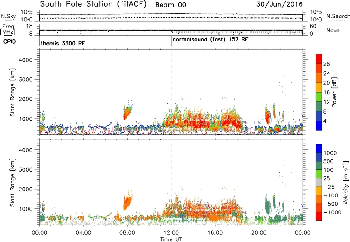
Task: Click the date '30/Jun/2016'
Action: (x=280, y=4)
